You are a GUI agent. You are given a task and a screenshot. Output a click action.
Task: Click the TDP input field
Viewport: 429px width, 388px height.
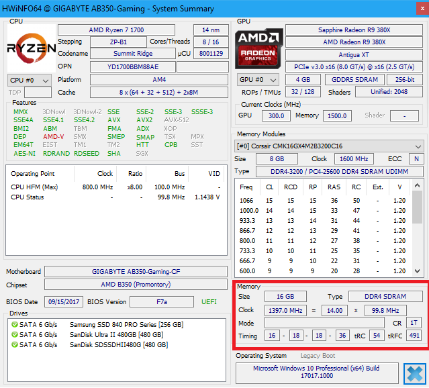38,93
